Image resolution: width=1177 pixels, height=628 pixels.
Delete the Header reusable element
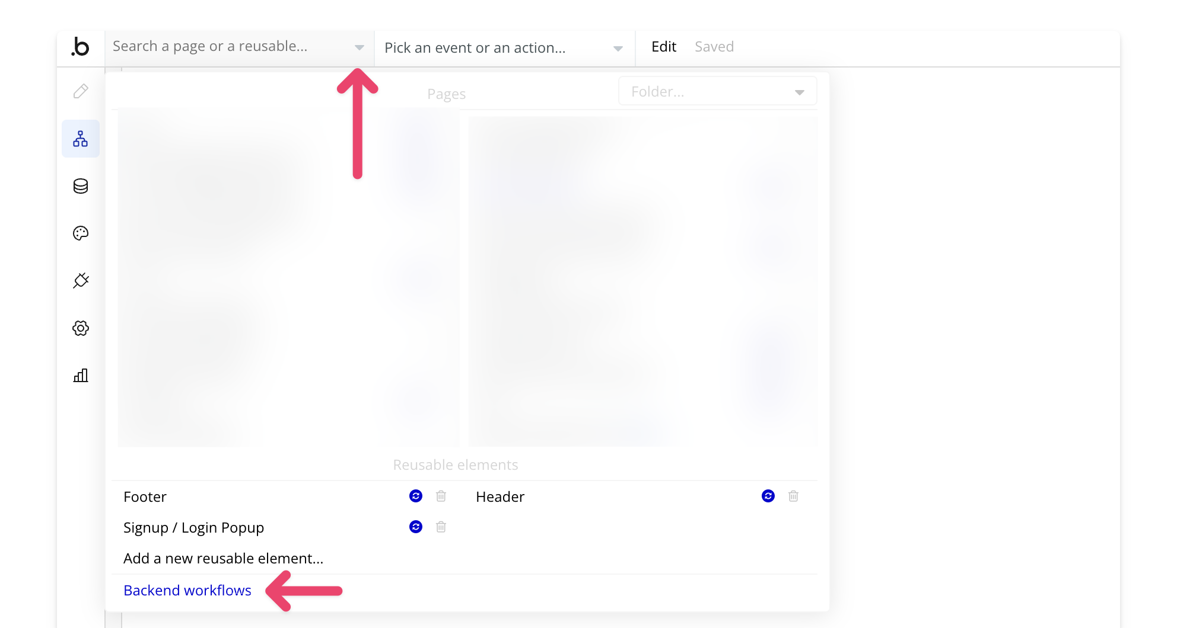coord(793,496)
